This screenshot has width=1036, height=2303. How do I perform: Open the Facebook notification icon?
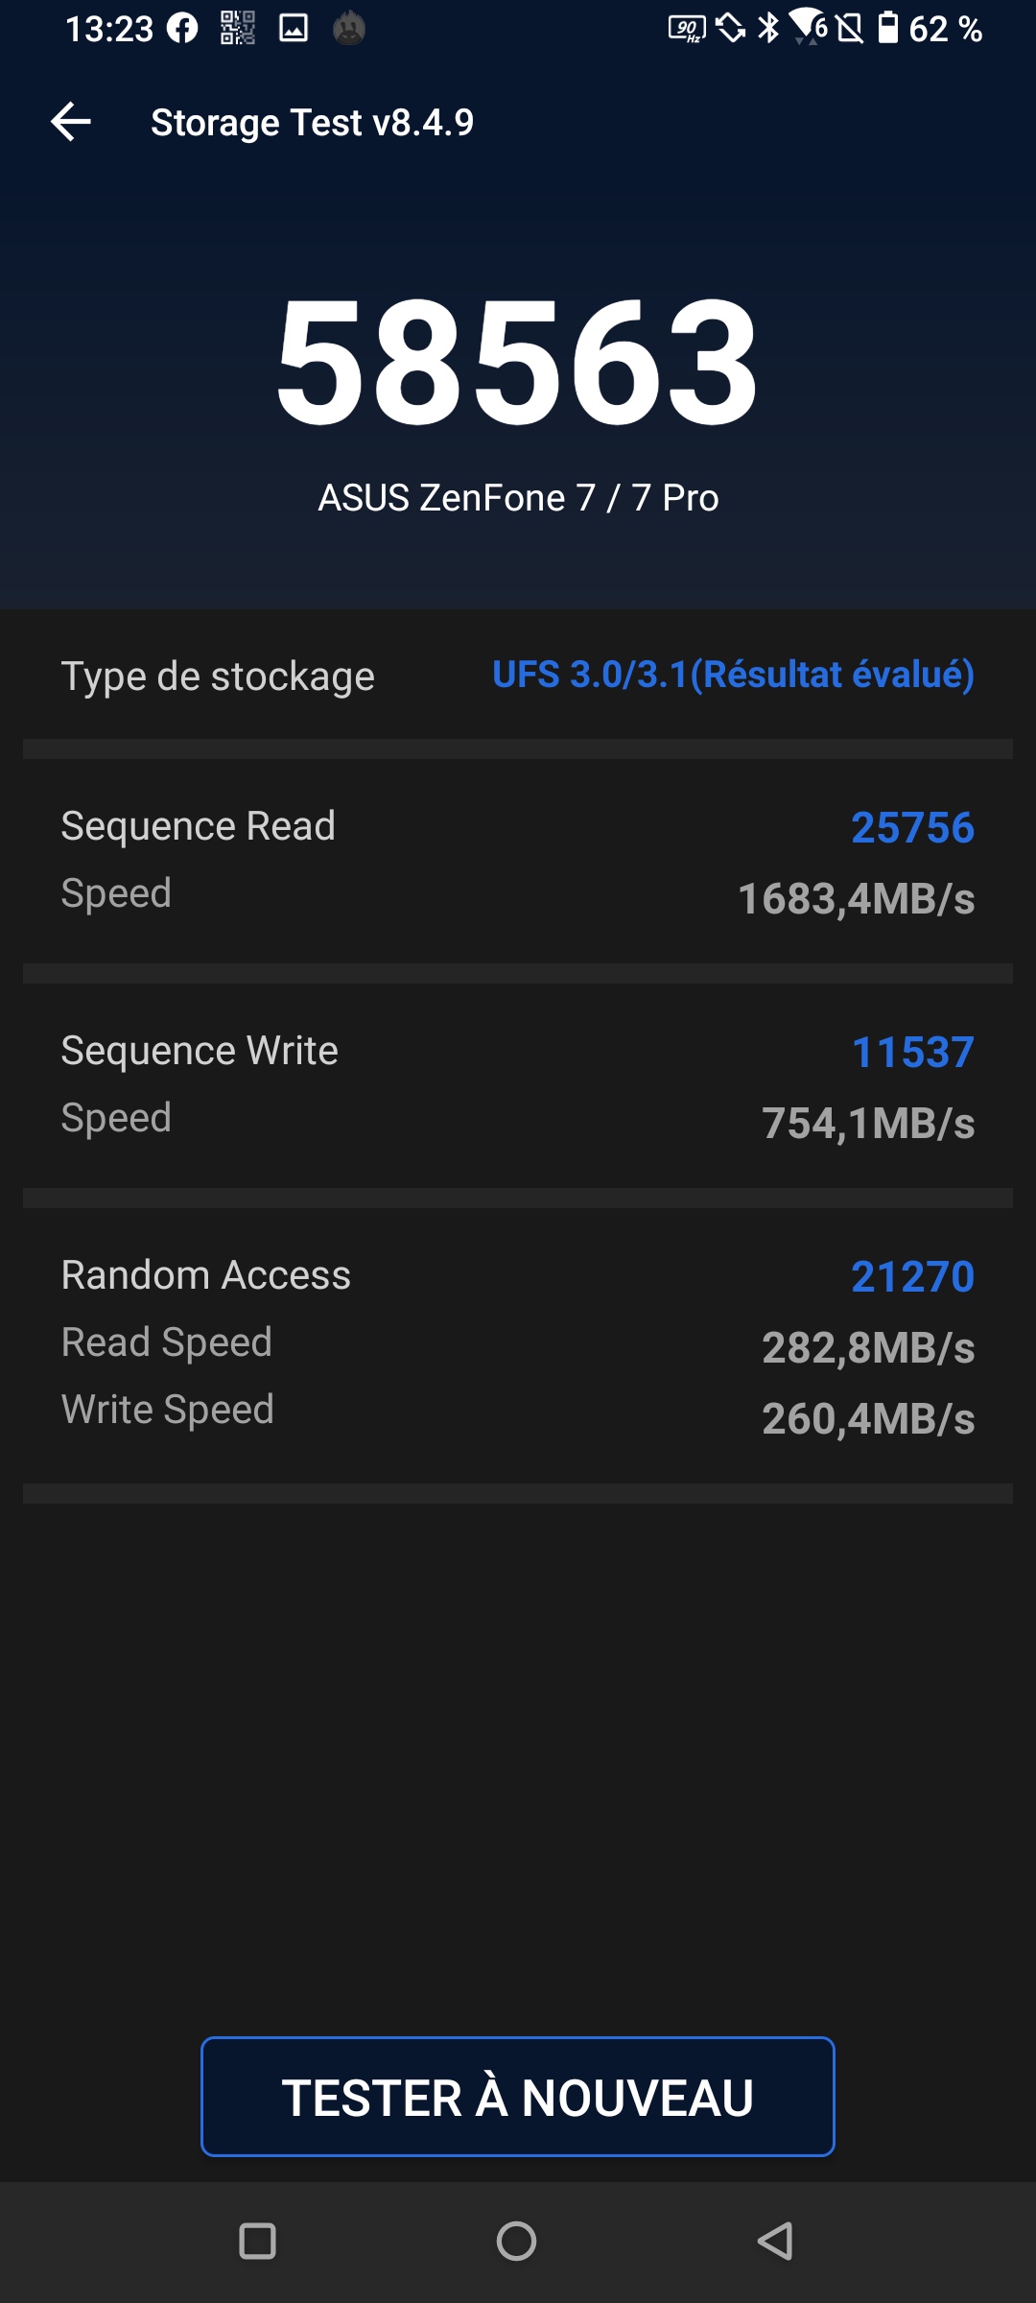pos(182,29)
